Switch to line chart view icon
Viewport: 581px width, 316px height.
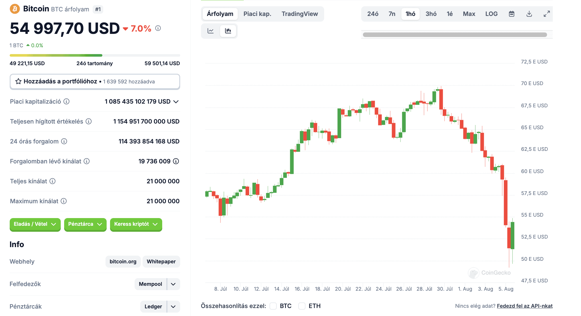[211, 31]
